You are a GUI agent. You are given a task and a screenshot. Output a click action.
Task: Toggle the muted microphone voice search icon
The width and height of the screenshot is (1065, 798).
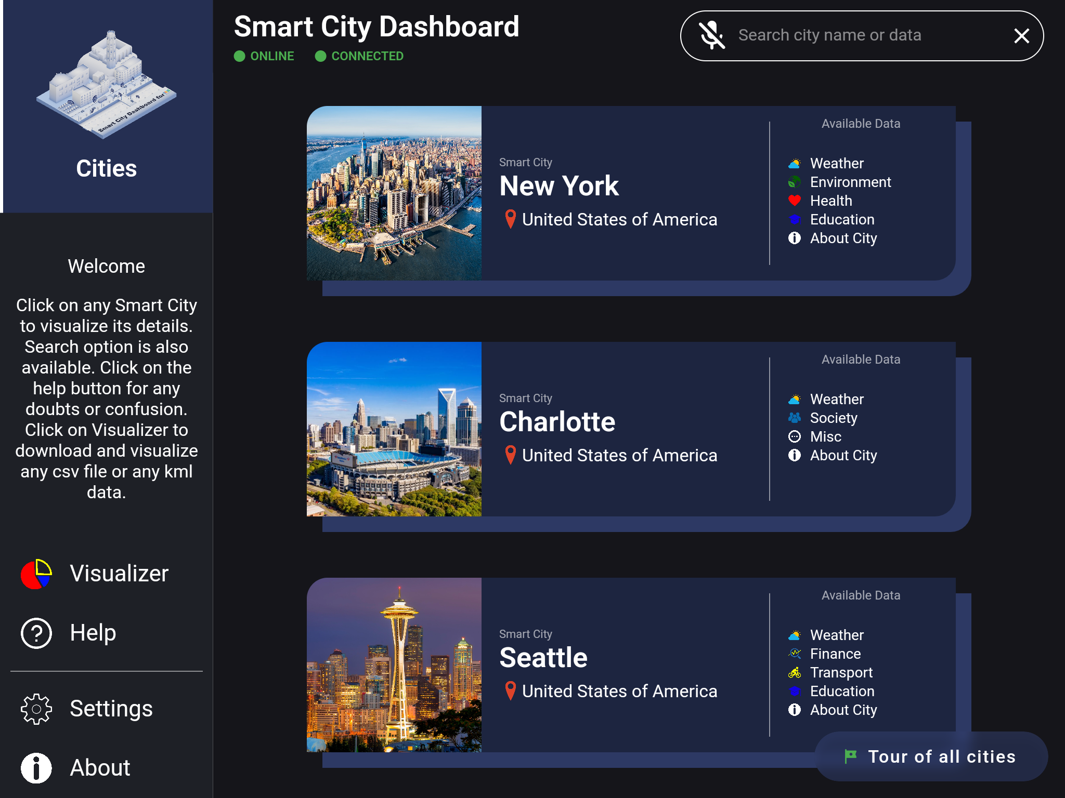tap(712, 35)
